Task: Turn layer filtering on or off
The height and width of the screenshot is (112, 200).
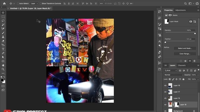Action: (x=198, y=70)
